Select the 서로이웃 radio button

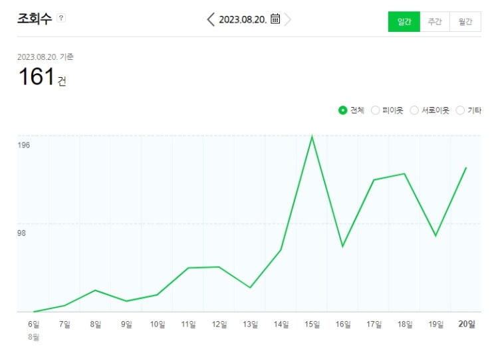[414, 110]
